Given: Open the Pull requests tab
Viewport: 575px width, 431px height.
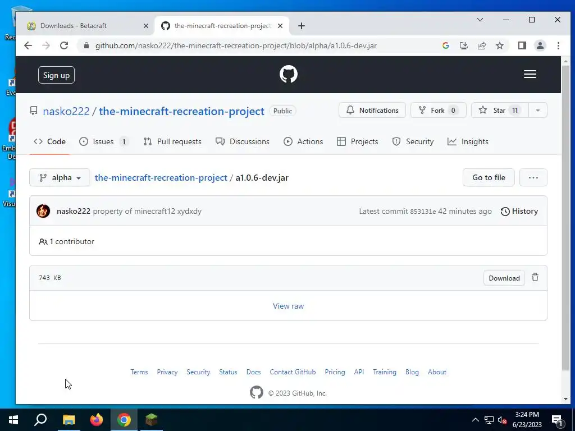Looking at the screenshot, I should pyautogui.click(x=172, y=141).
